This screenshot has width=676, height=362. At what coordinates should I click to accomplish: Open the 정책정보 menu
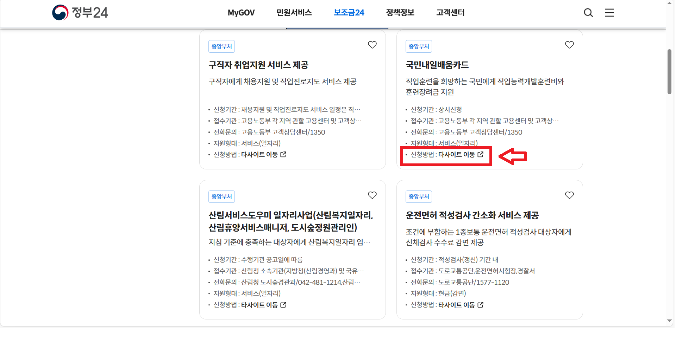coord(400,13)
